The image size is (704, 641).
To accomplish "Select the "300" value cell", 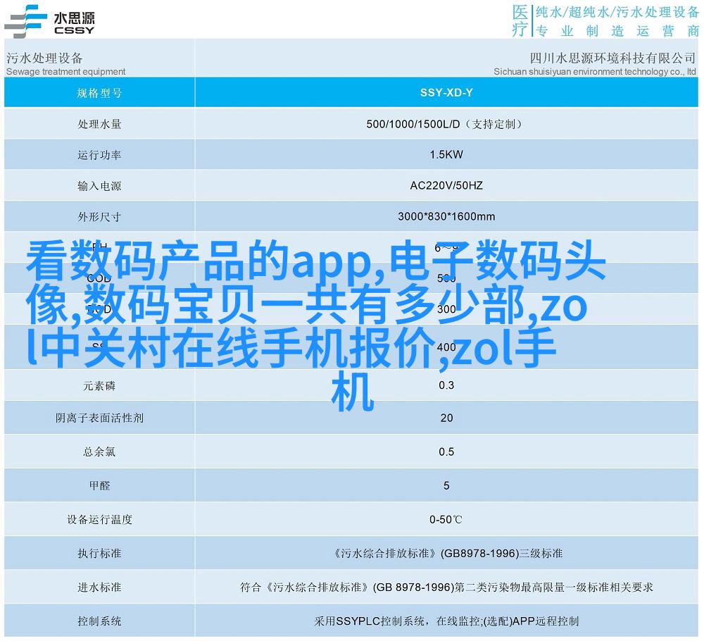I will pos(446,309).
